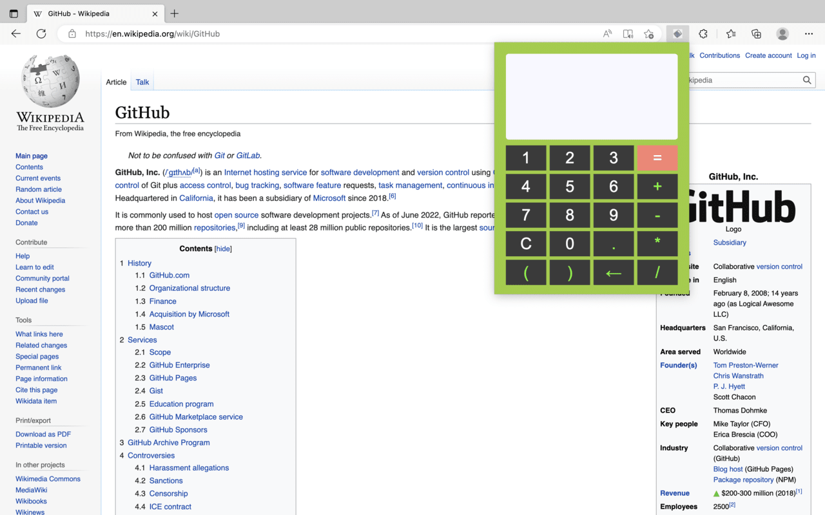Click the Wikipedia search magnifier icon

coord(807,80)
